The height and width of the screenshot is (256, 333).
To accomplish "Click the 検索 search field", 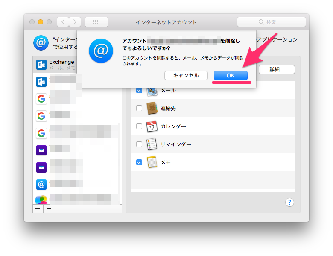I will click(x=272, y=22).
